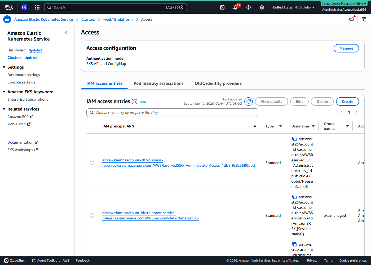The image size is (371, 265).
Task: Open the tutorials panel icon
Action: point(364,19)
